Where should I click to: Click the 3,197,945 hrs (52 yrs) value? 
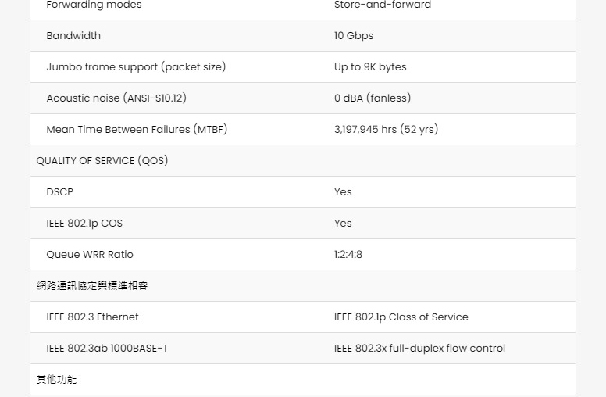tap(386, 129)
